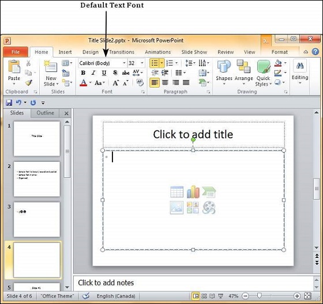Justify the paragraph text
The image size is (323, 304).
186,83
